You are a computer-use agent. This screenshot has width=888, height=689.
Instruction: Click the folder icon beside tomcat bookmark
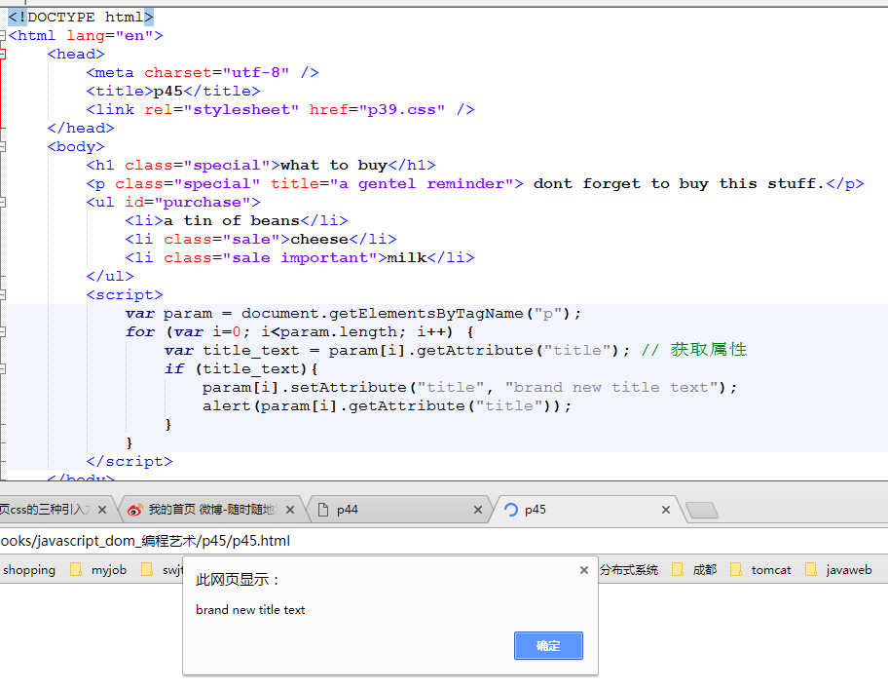pyautogui.click(x=736, y=569)
